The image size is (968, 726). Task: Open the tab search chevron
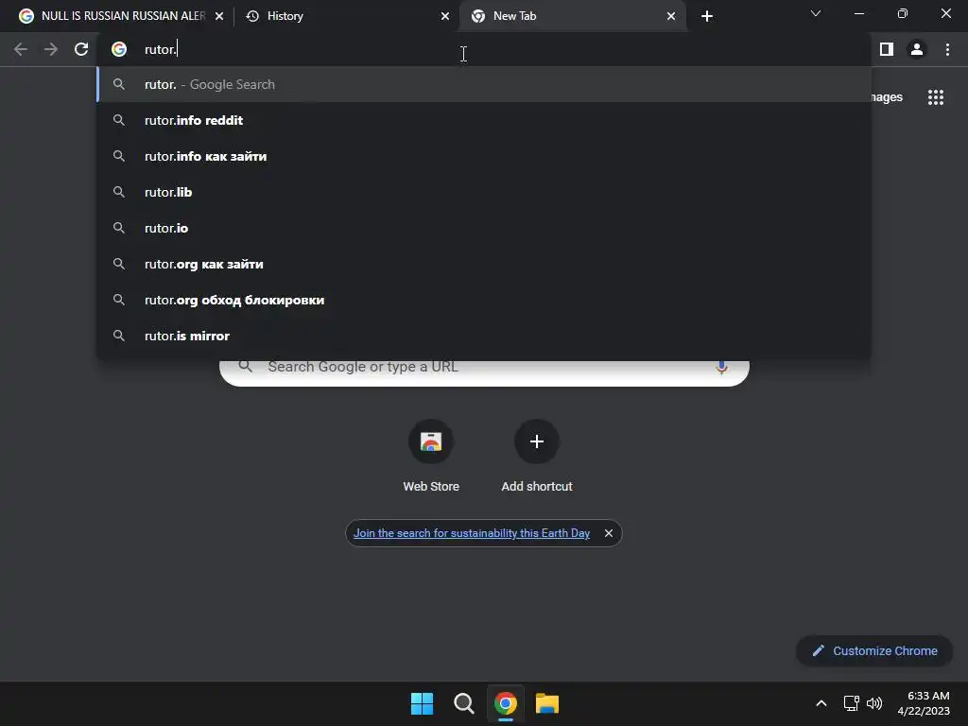click(x=816, y=13)
